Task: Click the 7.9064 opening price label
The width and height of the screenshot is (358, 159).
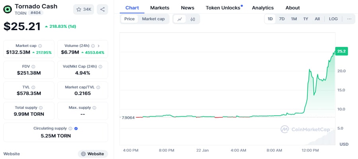Action: [128, 118]
